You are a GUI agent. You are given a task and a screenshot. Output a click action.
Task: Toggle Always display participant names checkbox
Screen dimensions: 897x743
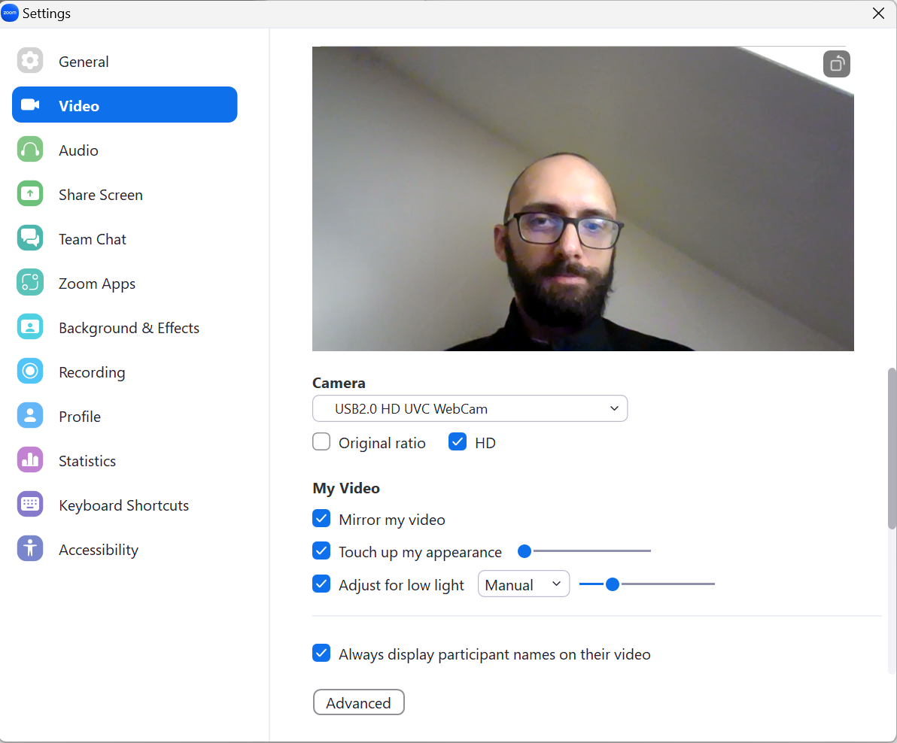coord(321,654)
